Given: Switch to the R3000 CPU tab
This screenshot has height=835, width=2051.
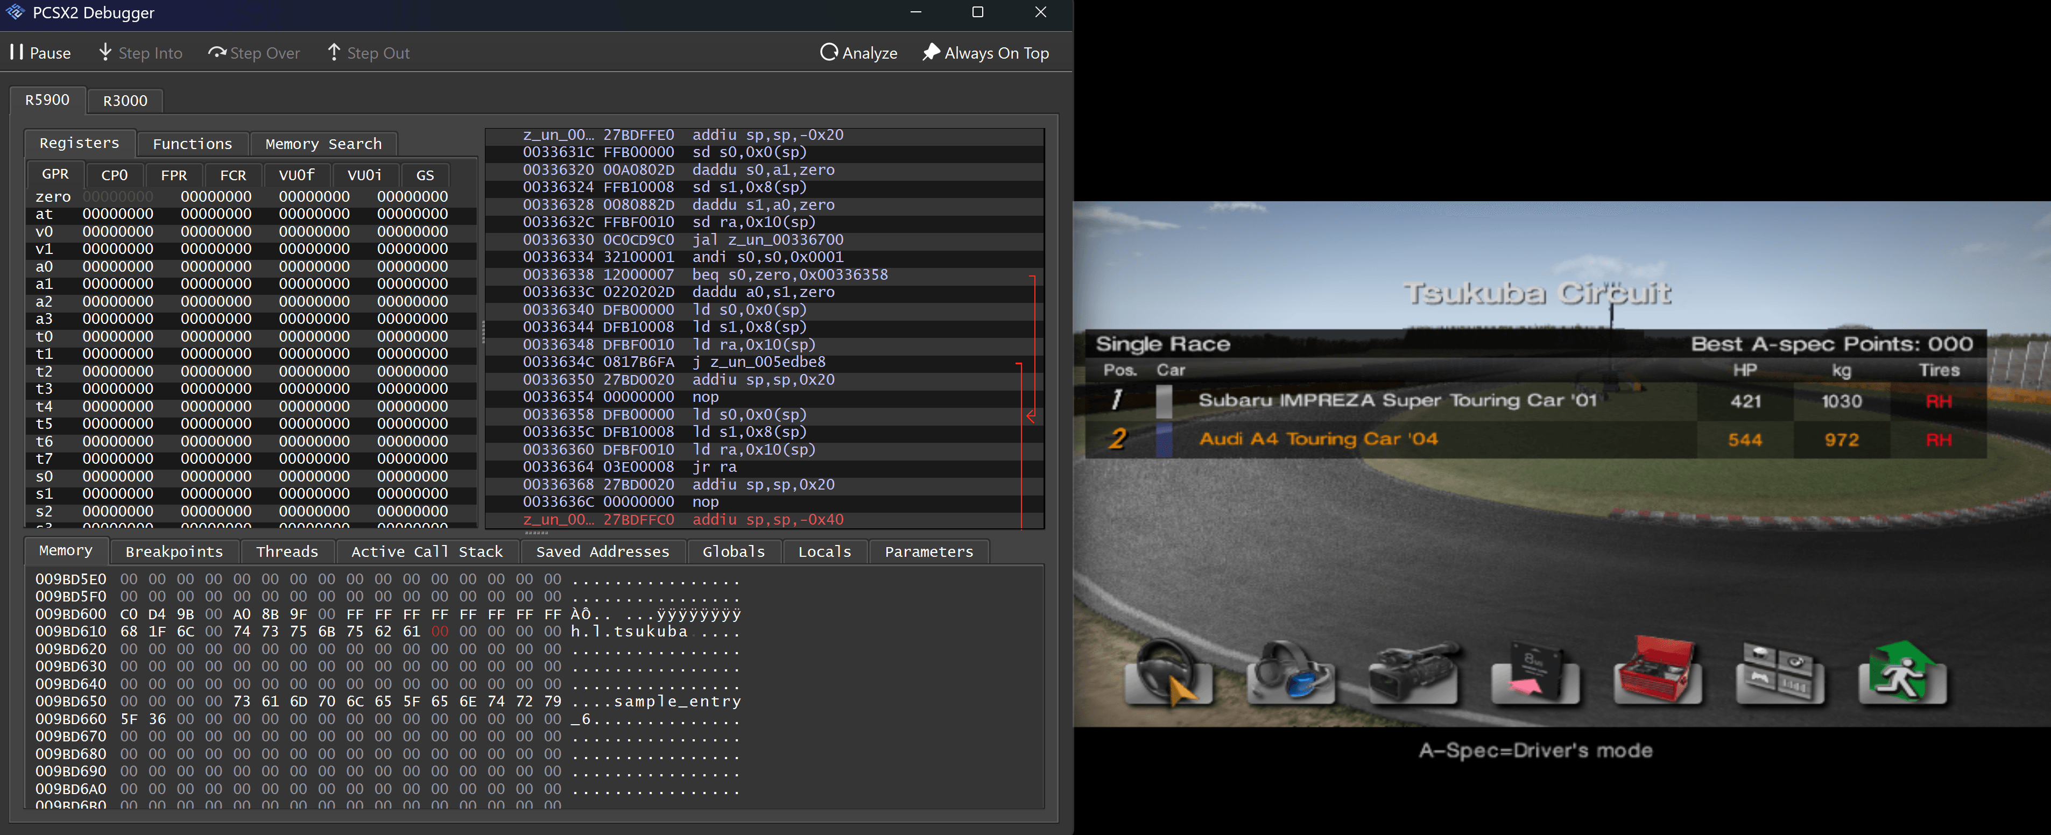Looking at the screenshot, I should (x=125, y=100).
